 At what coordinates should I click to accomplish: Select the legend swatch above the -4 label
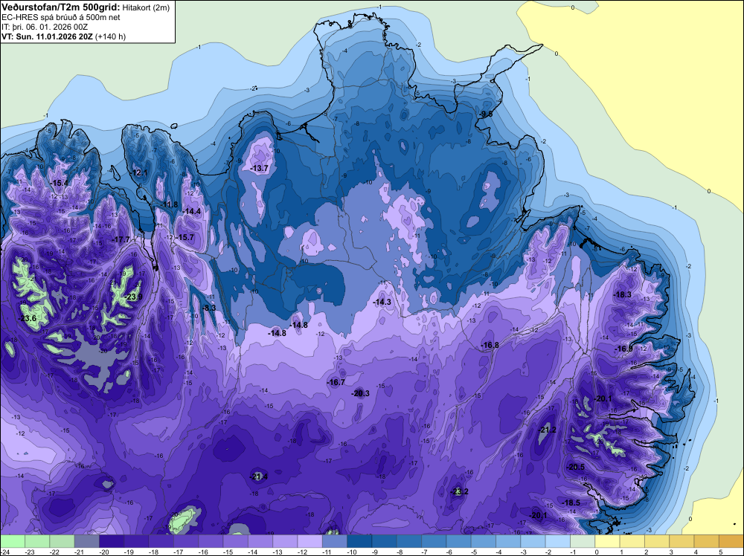(507, 541)
